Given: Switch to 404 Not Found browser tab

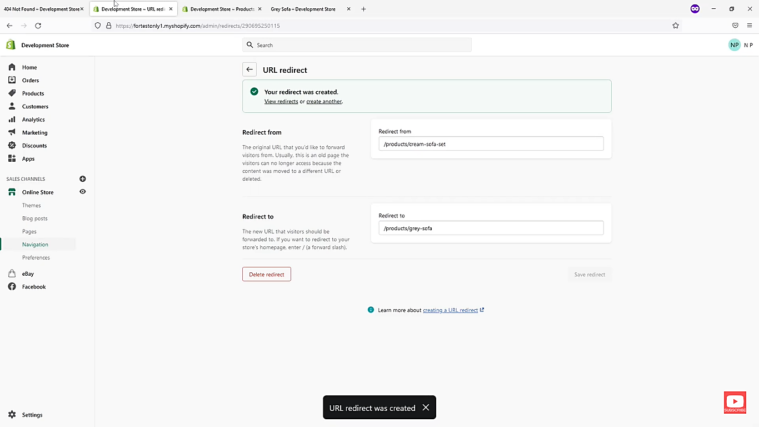Looking at the screenshot, I should point(42,9).
